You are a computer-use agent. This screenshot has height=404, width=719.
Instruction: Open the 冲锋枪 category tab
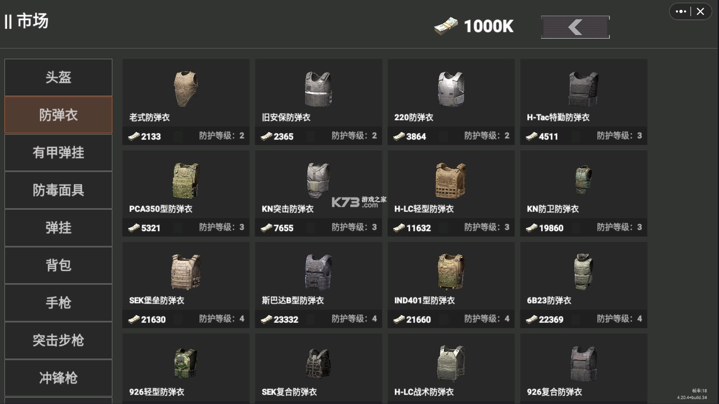point(58,378)
